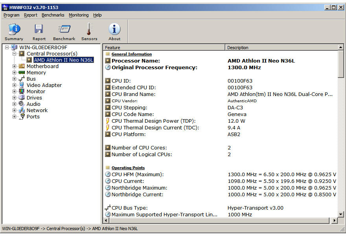Click the value 00100F63 for CPU ID
This screenshot has height=236, width=346.
coord(240,81)
